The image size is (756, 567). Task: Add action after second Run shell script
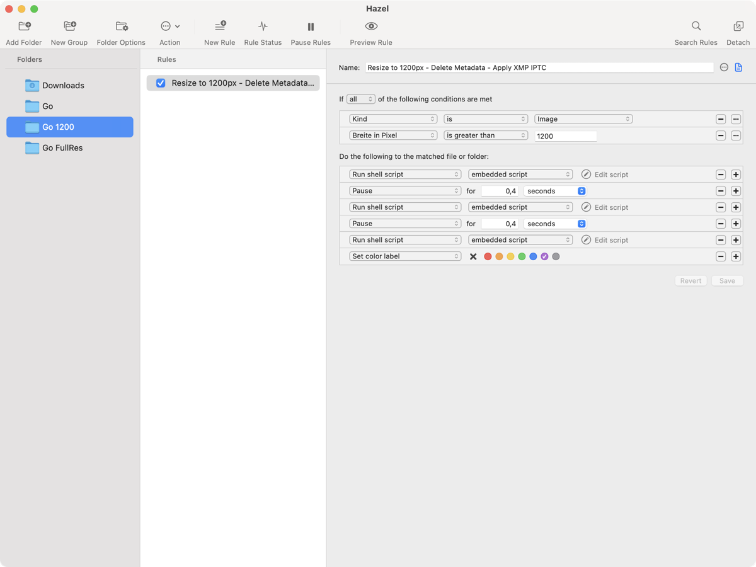coord(736,207)
